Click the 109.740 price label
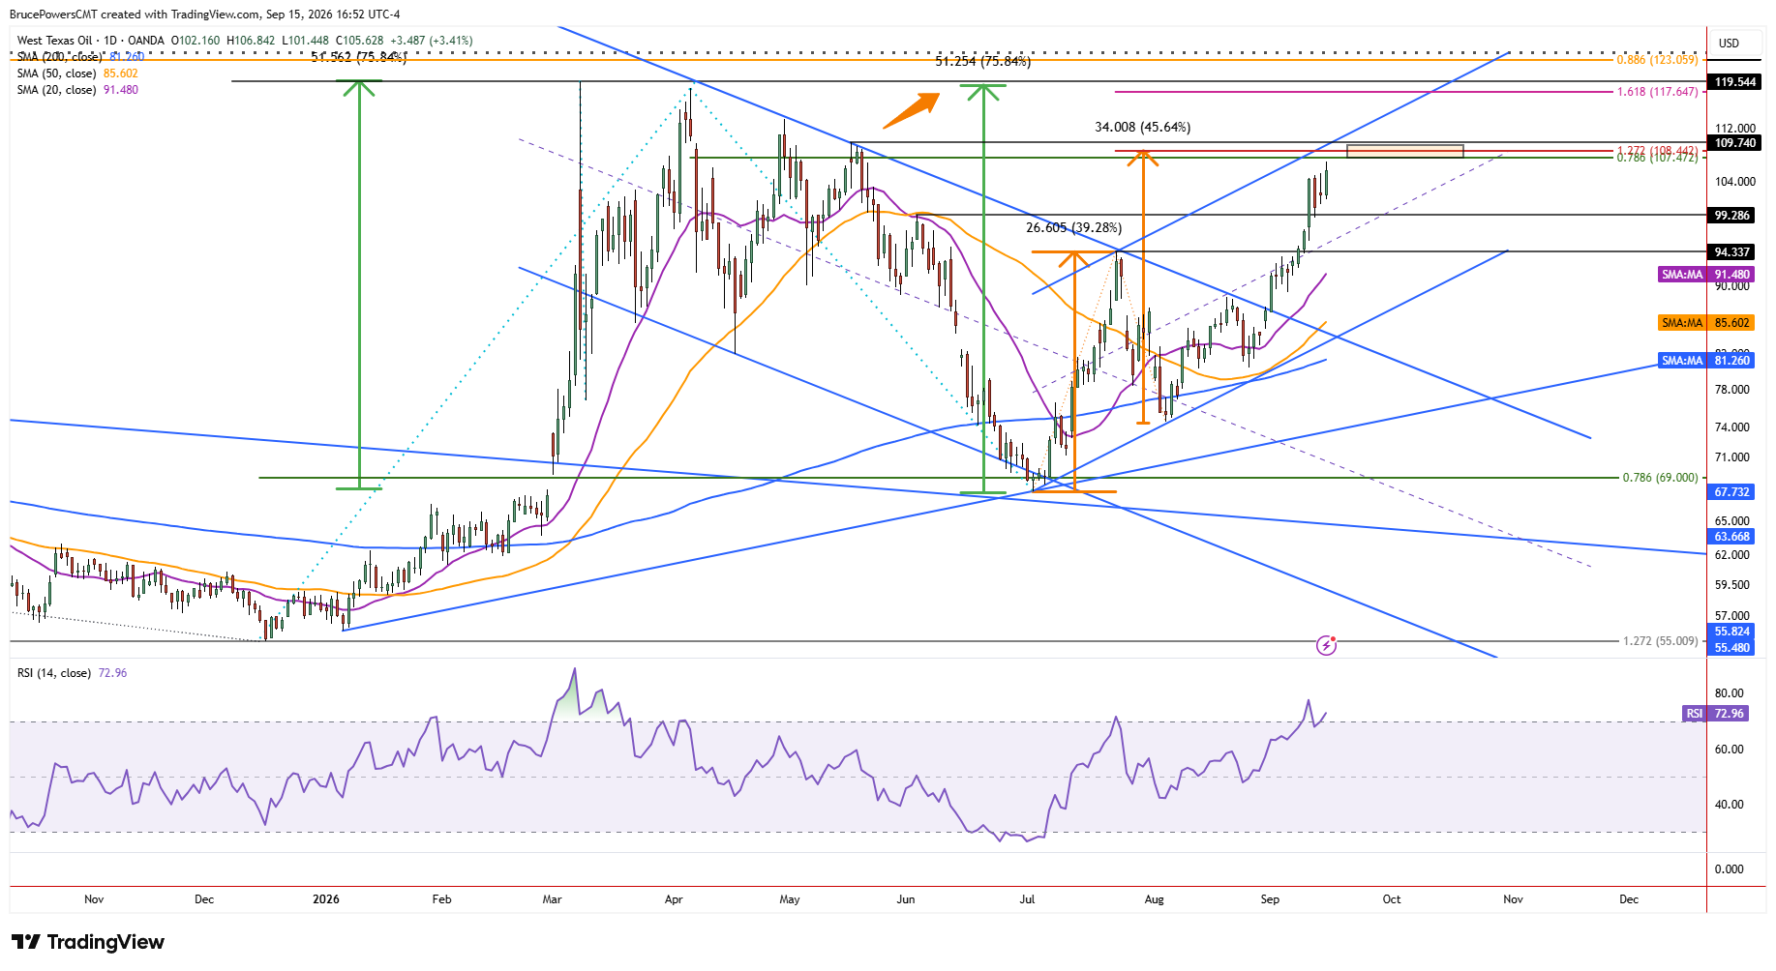The image size is (1776, 971). (1734, 143)
